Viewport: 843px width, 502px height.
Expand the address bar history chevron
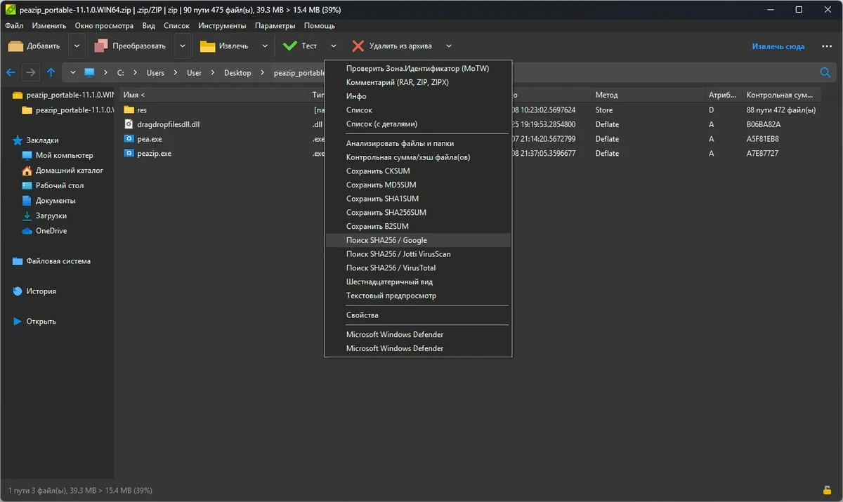(x=73, y=72)
